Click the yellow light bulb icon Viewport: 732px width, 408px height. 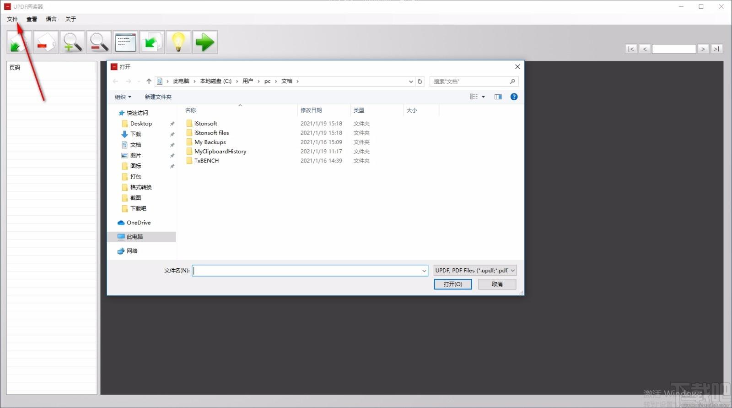point(178,43)
